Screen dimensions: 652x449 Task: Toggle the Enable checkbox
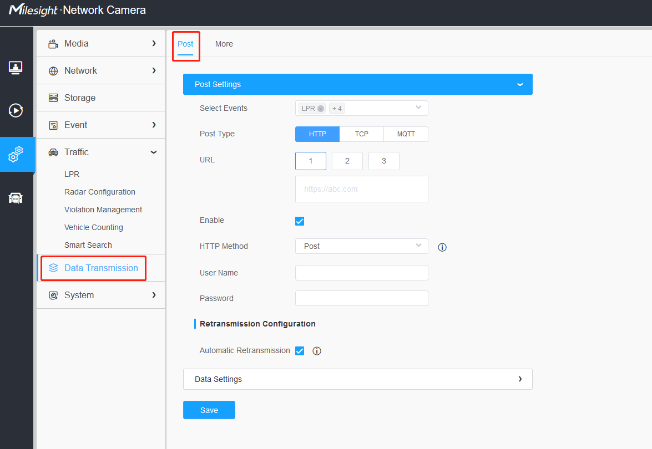300,221
